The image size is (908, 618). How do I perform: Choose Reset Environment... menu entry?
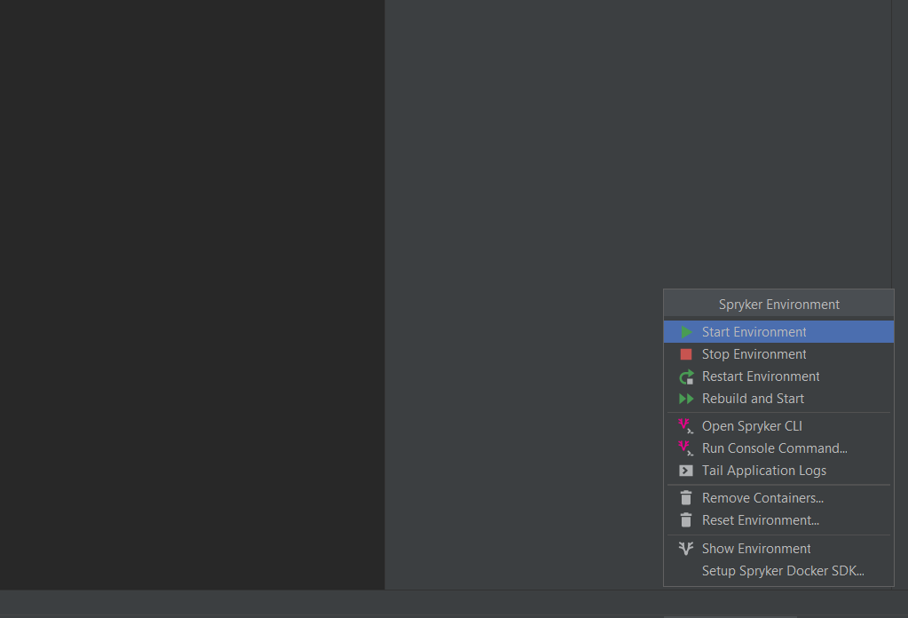click(x=779, y=520)
